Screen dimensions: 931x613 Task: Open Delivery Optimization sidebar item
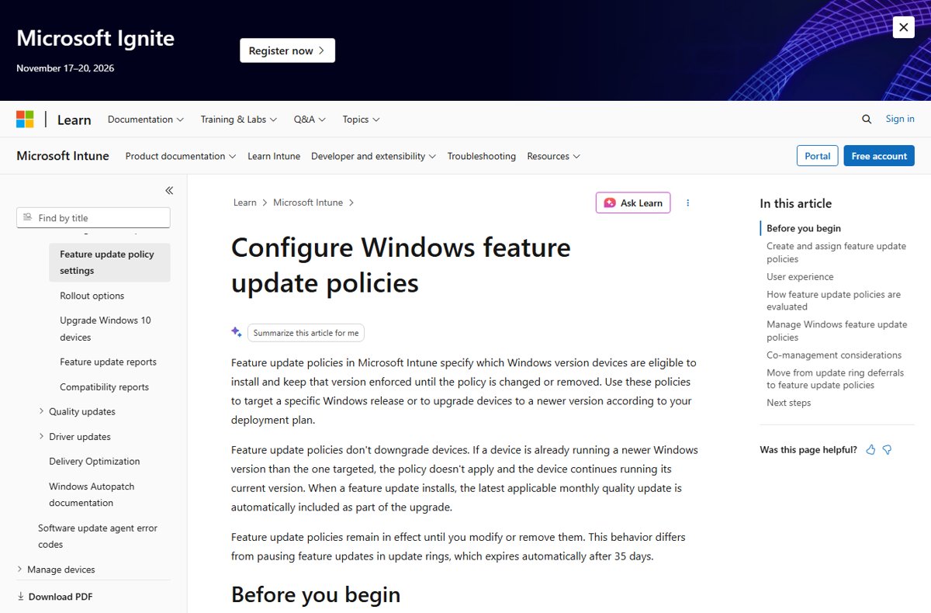[95, 462]
